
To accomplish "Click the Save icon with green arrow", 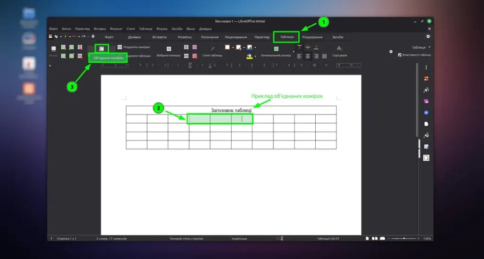I will coord(65,36).
